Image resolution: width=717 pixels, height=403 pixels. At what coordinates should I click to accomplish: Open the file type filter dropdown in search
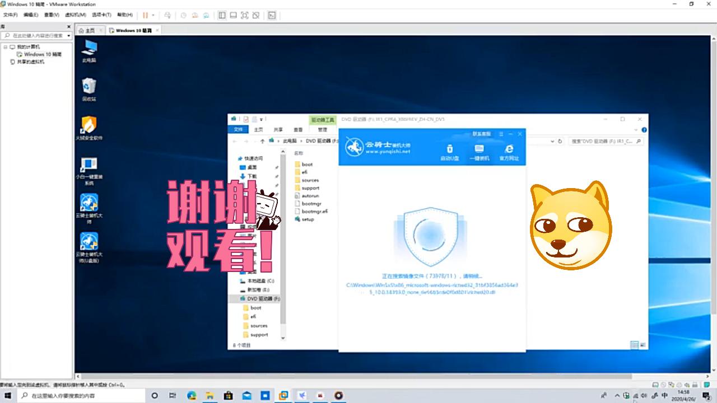pyautogui.click(x=553, y=141)
